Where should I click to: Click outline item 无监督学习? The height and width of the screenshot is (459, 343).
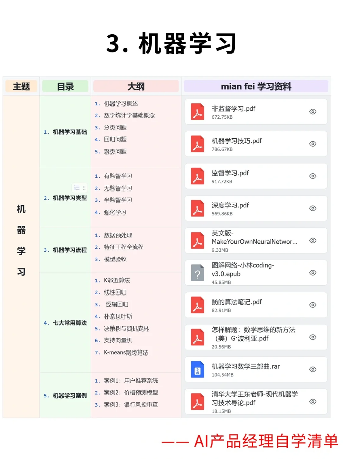click(118, 188)
